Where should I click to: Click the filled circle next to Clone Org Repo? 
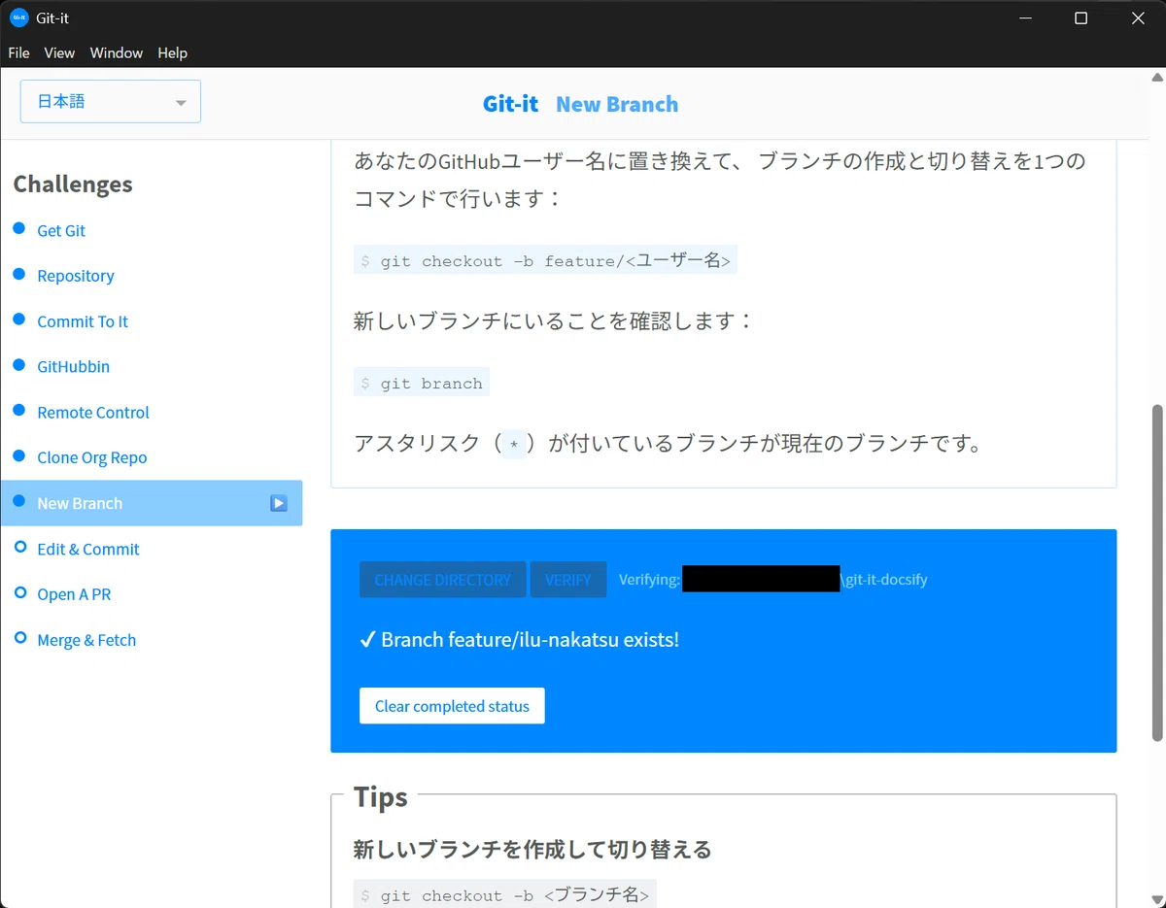point(19,455)
